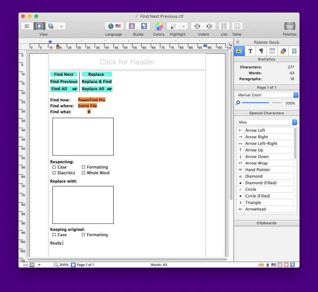Click the Table grid icon in toolbar
318x292 pixels.
[237, 26]
